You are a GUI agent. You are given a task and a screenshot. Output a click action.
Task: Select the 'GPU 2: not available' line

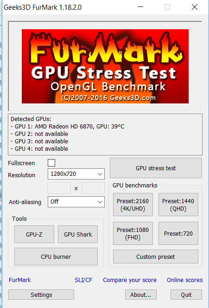(39, 134)
